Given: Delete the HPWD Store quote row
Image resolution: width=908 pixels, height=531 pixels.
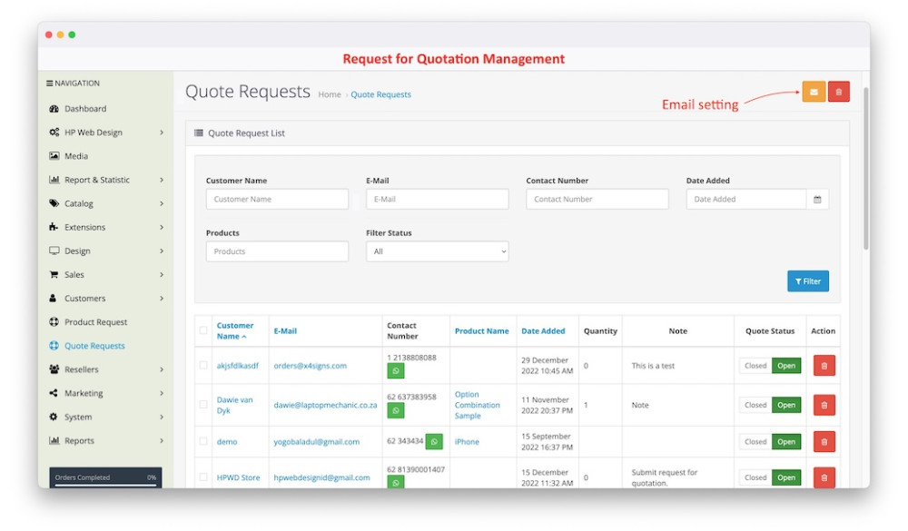Looking at the screenshot, I should (824, 477).
